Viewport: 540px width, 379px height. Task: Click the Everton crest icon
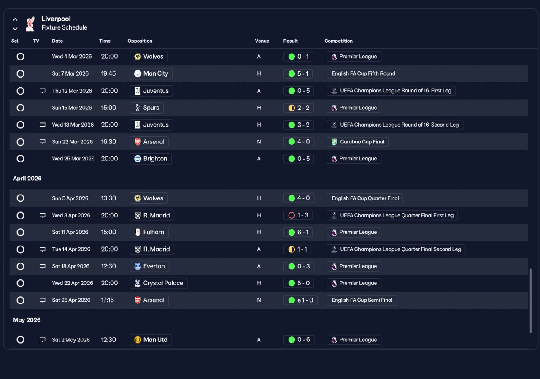[138, 266]
